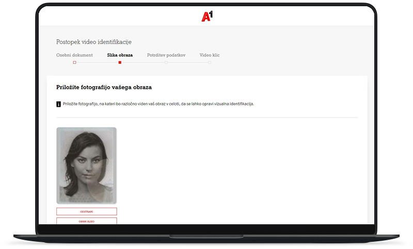Click the filled red marker under Slika obraza
This screenshot has height=249, width=413.
click(120, 62)
